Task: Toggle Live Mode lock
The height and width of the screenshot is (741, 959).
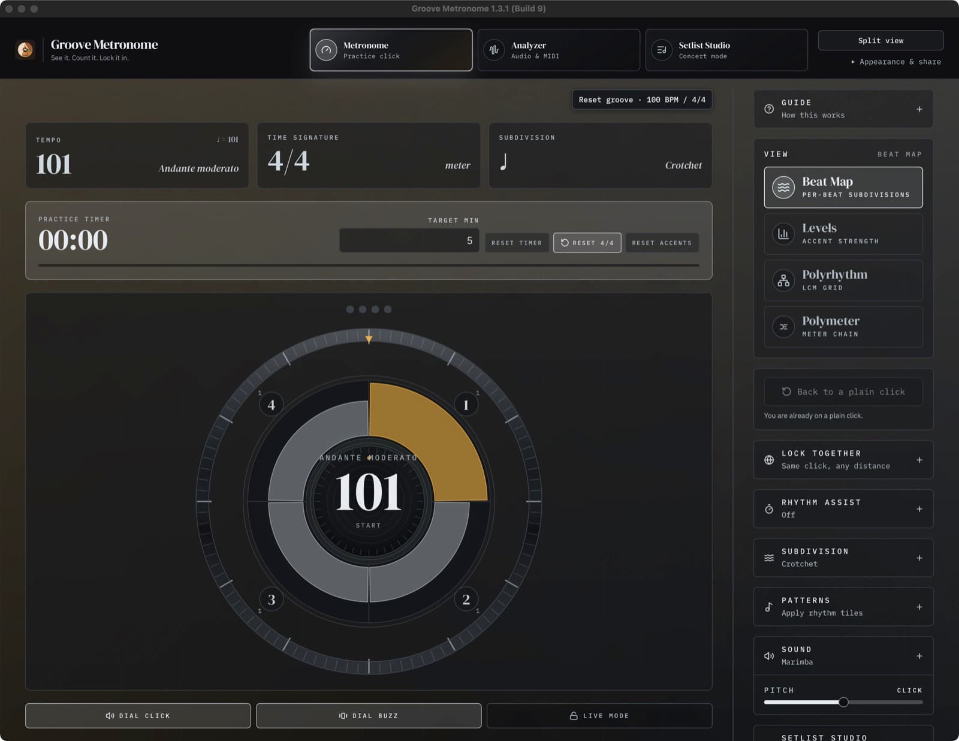Action: (x=599, y=716)
